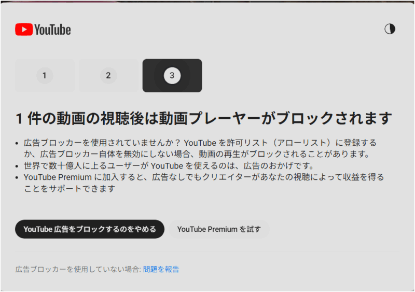Click 'YouTube Premium を試す' button
Viewport: 415px width, 292px height.
pos(219,229)
